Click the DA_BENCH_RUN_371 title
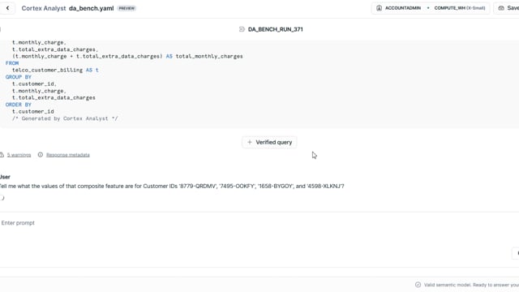This screenshot has height=292, width=519. click(276, 29)
